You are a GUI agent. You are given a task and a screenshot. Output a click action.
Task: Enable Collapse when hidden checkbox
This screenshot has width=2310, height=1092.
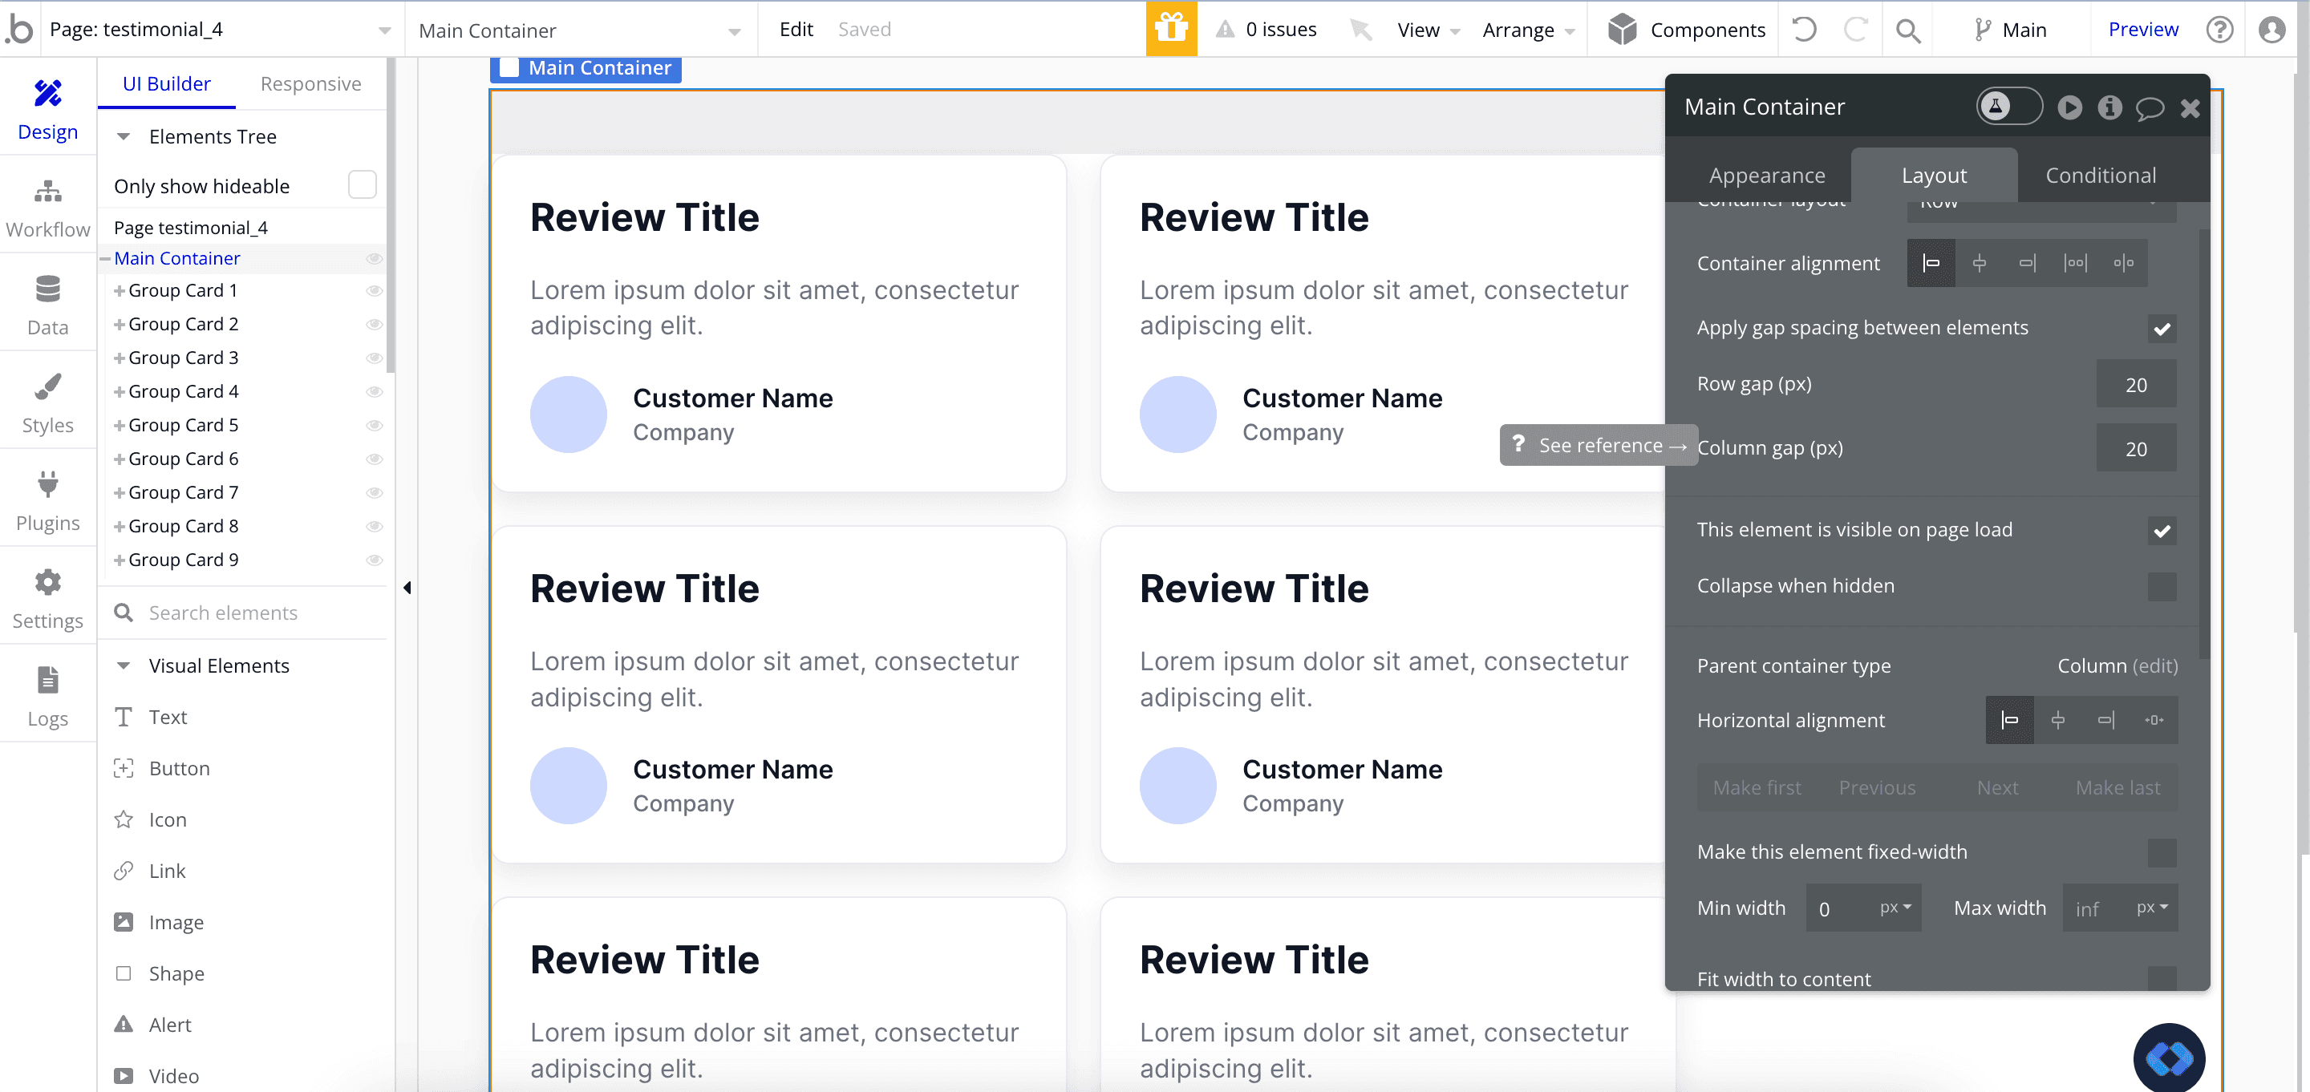pyautogui.click(x=2161, y=586)
